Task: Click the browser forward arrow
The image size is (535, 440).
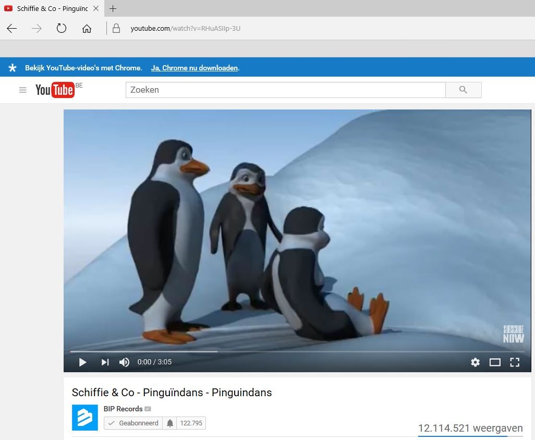Action: [37, 28]
